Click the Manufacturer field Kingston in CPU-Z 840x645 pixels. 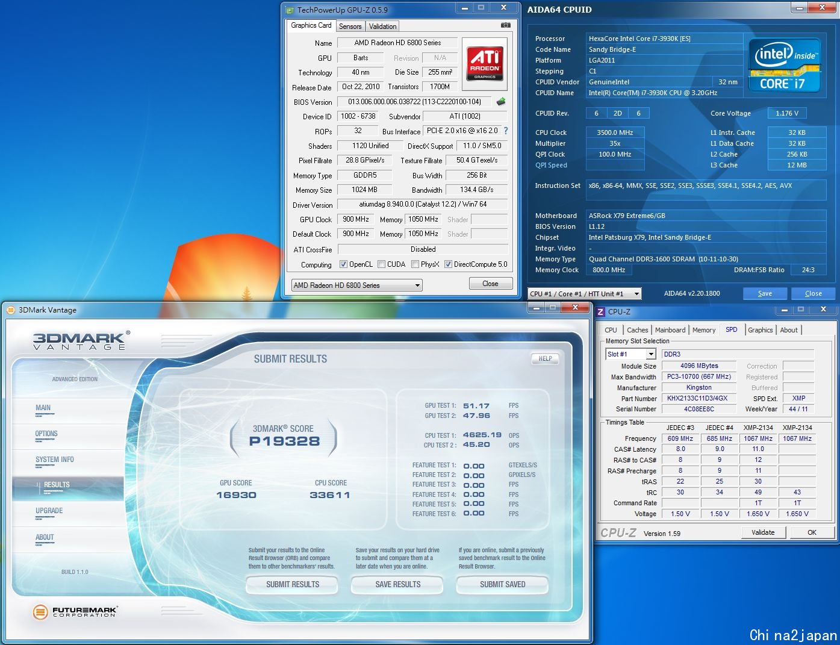[x=698, y=388]
